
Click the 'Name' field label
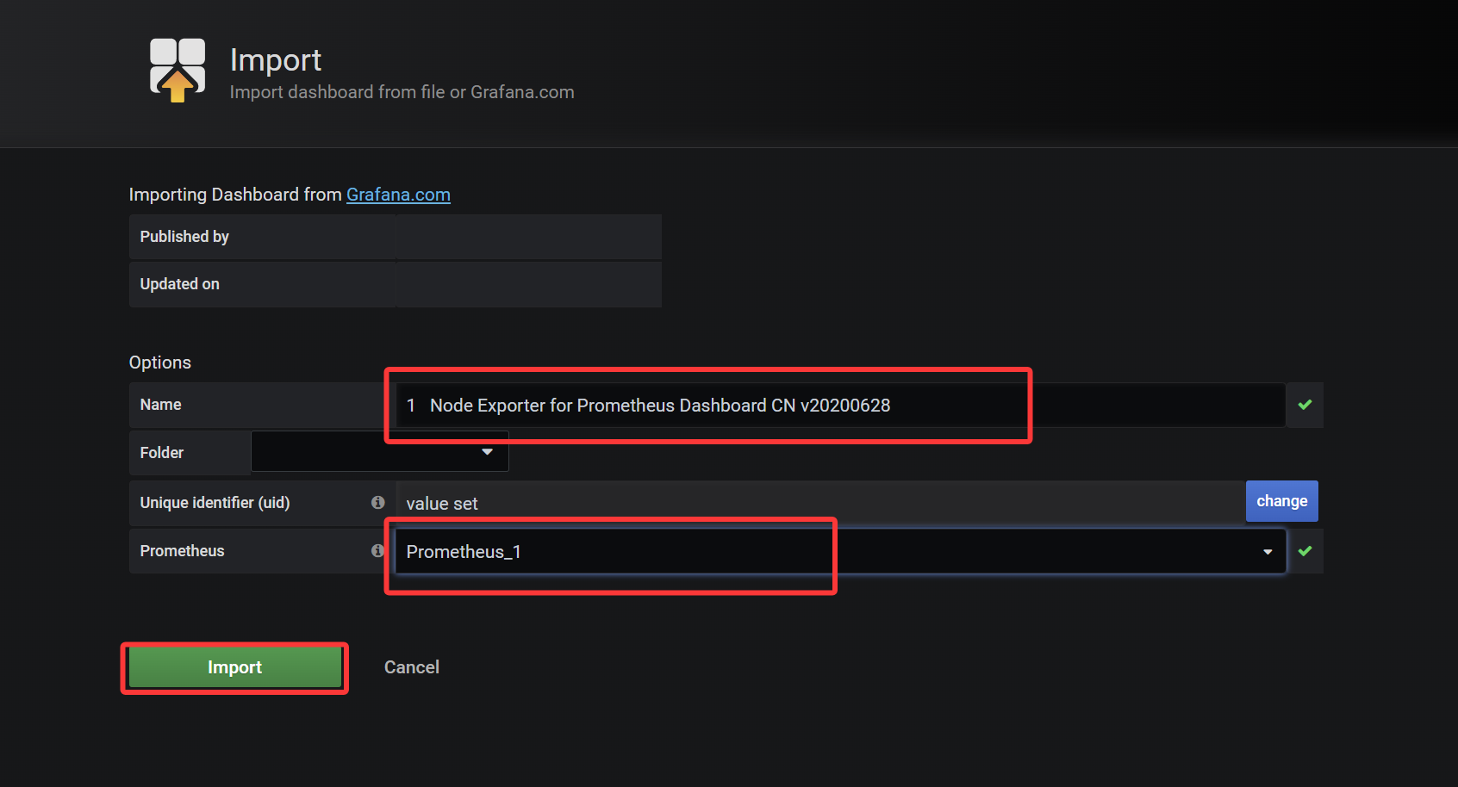(161, 405)
